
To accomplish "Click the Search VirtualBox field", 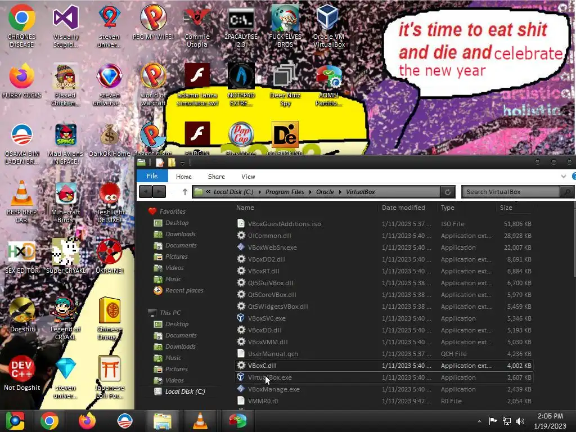I will 511,192.
